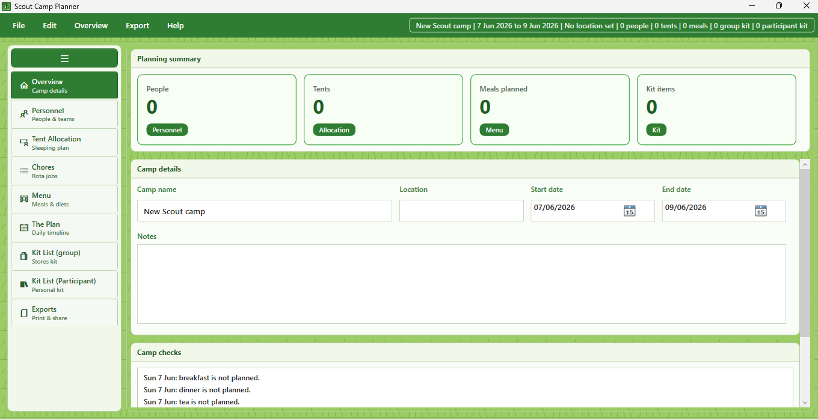The width and height of the screenshot is (818, 420).
Task: Click the End date field 09/06/2026
Action: tap(724, 211)
